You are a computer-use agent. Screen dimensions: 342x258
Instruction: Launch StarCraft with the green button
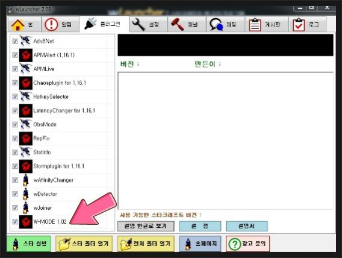29,244
